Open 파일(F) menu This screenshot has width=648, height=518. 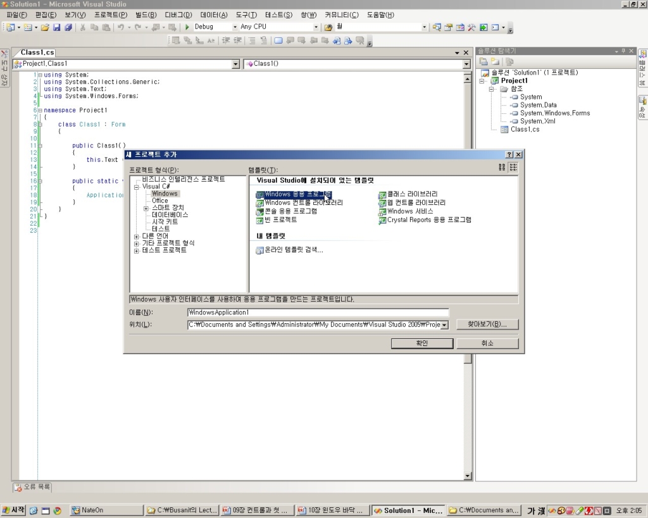16,15
